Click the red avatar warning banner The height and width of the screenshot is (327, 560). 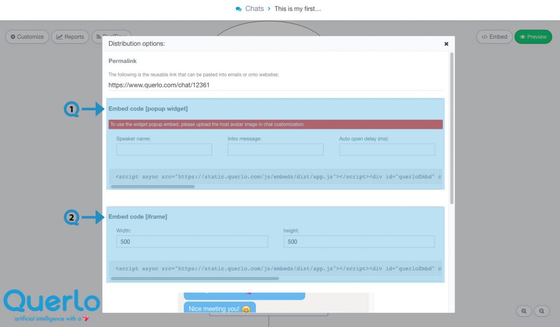click(276, 124)
